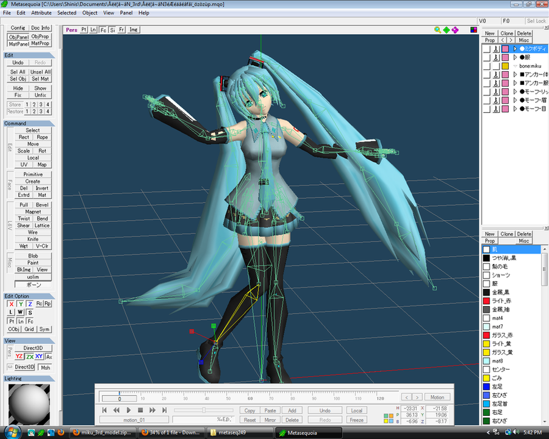This screenshot has height=439, width=549.
Task: Jump to first frame in motion timeline
Action: coord(104,410)
